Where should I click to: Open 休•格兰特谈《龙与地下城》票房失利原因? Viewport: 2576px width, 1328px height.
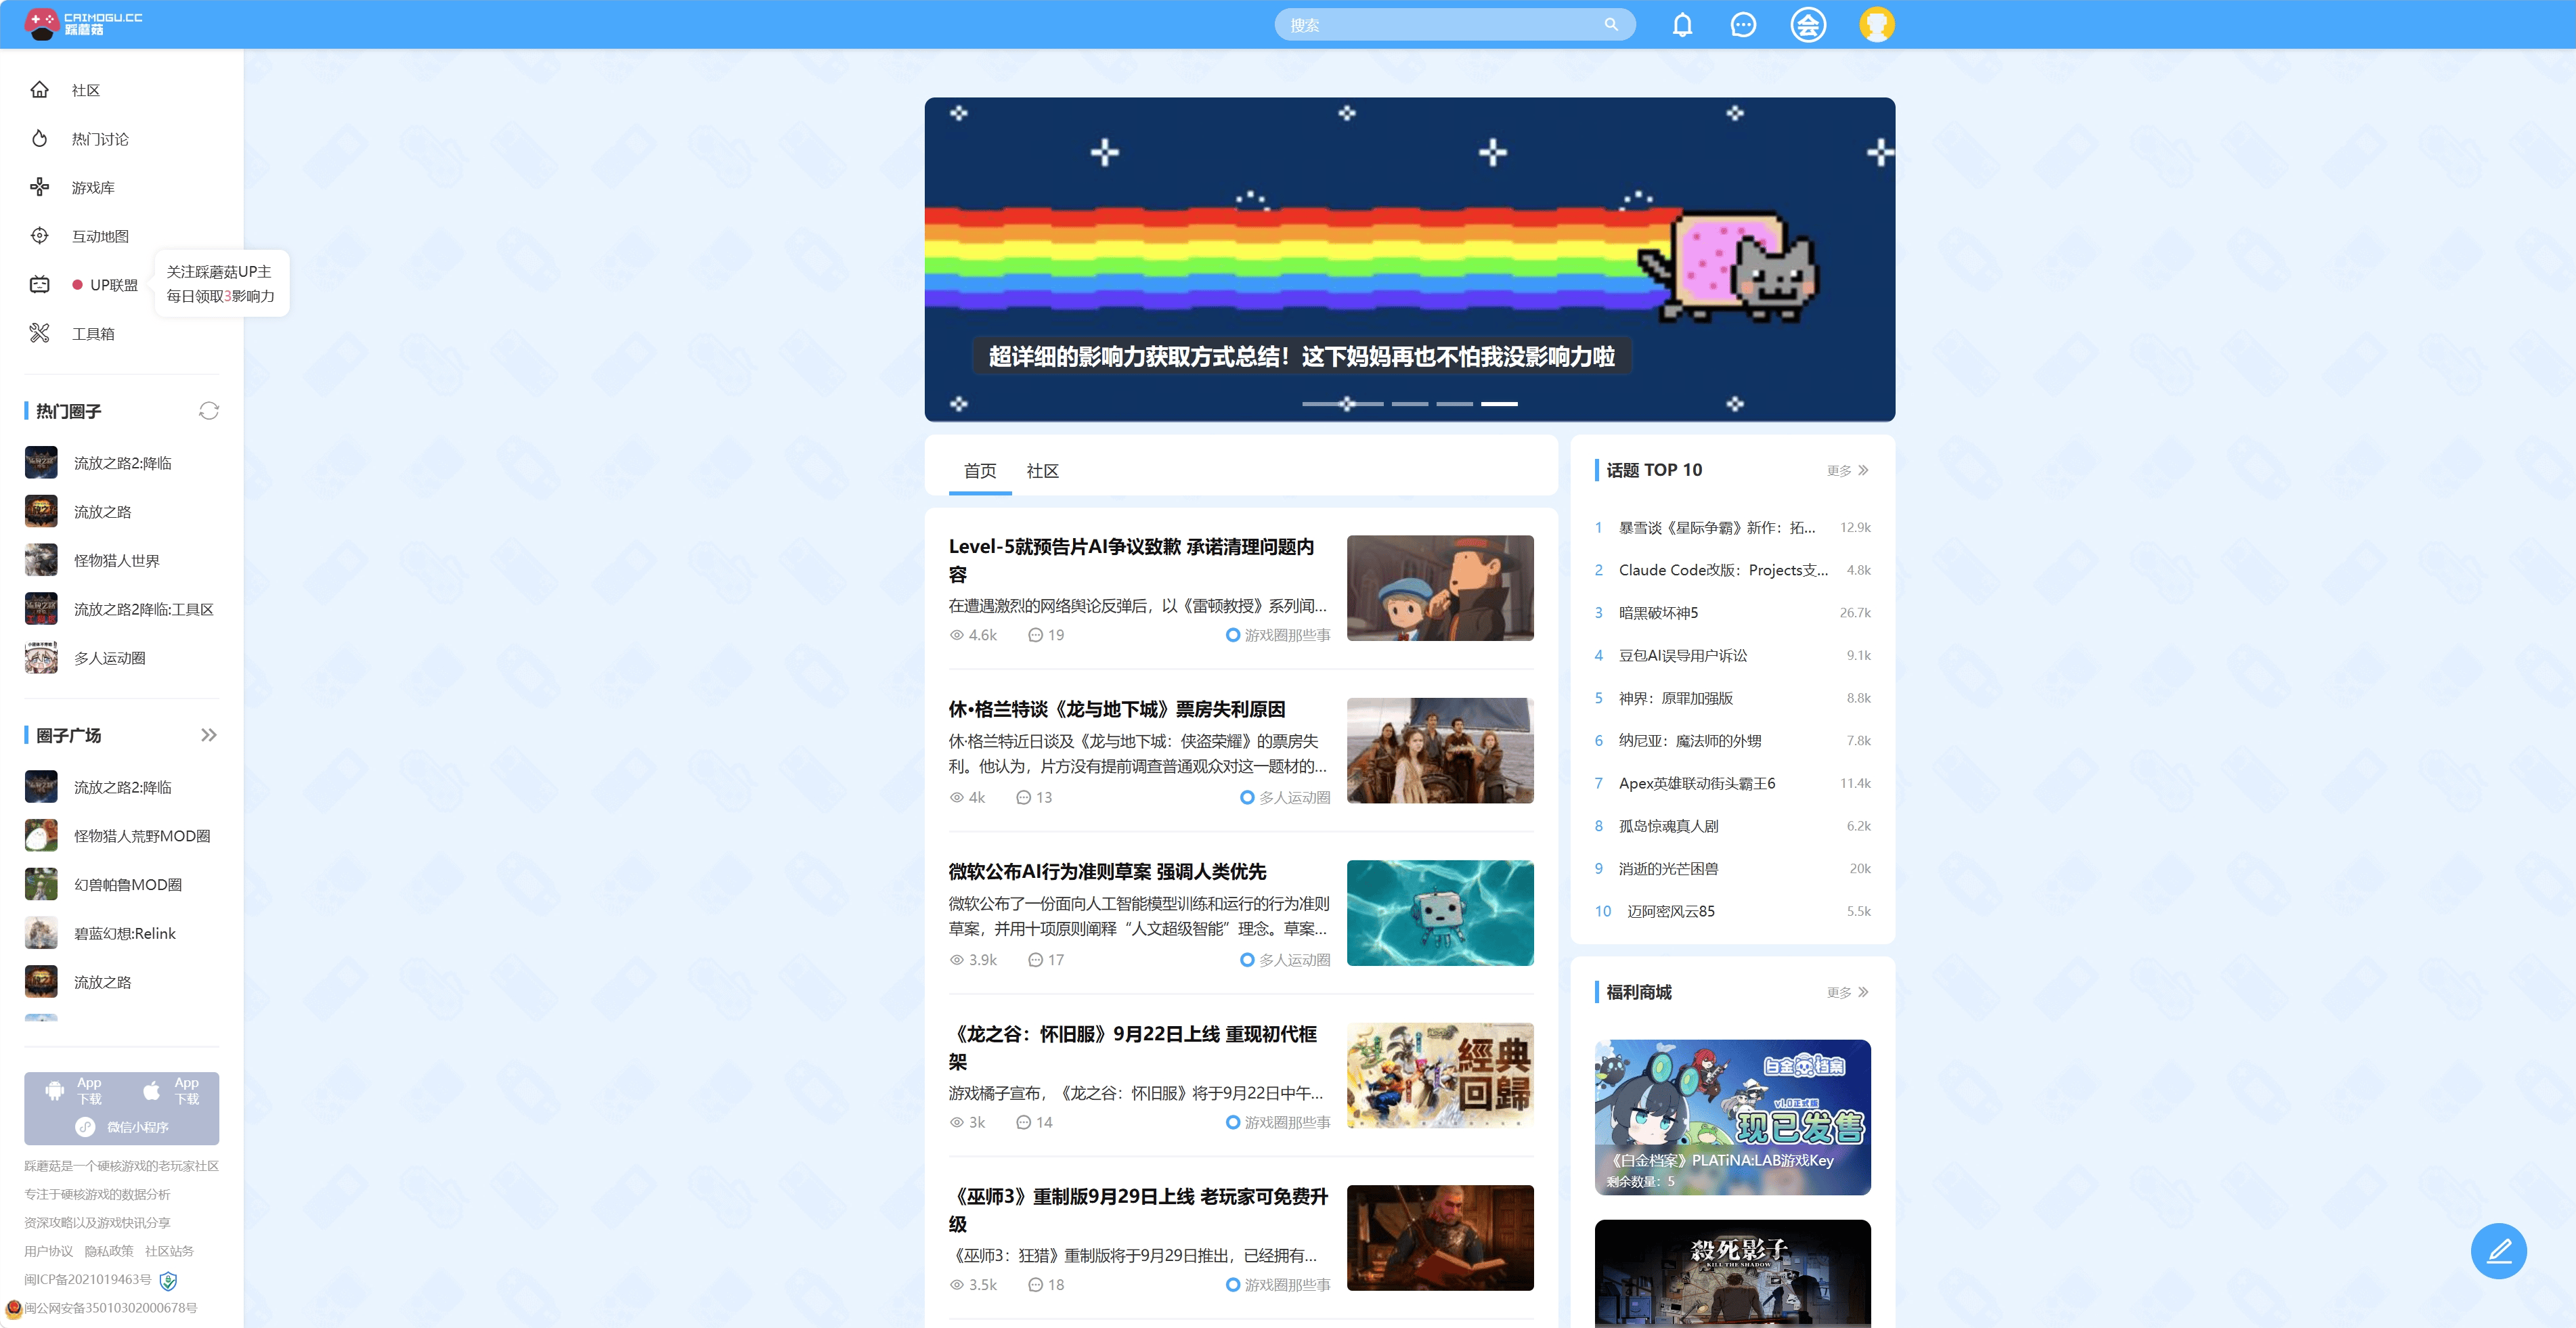click(1117, 709)
